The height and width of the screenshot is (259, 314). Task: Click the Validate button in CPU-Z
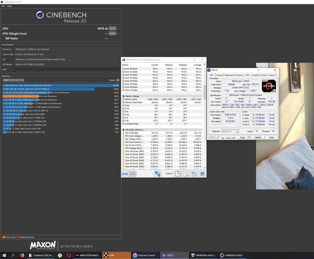pyautogui.click(x=257, y=137)
